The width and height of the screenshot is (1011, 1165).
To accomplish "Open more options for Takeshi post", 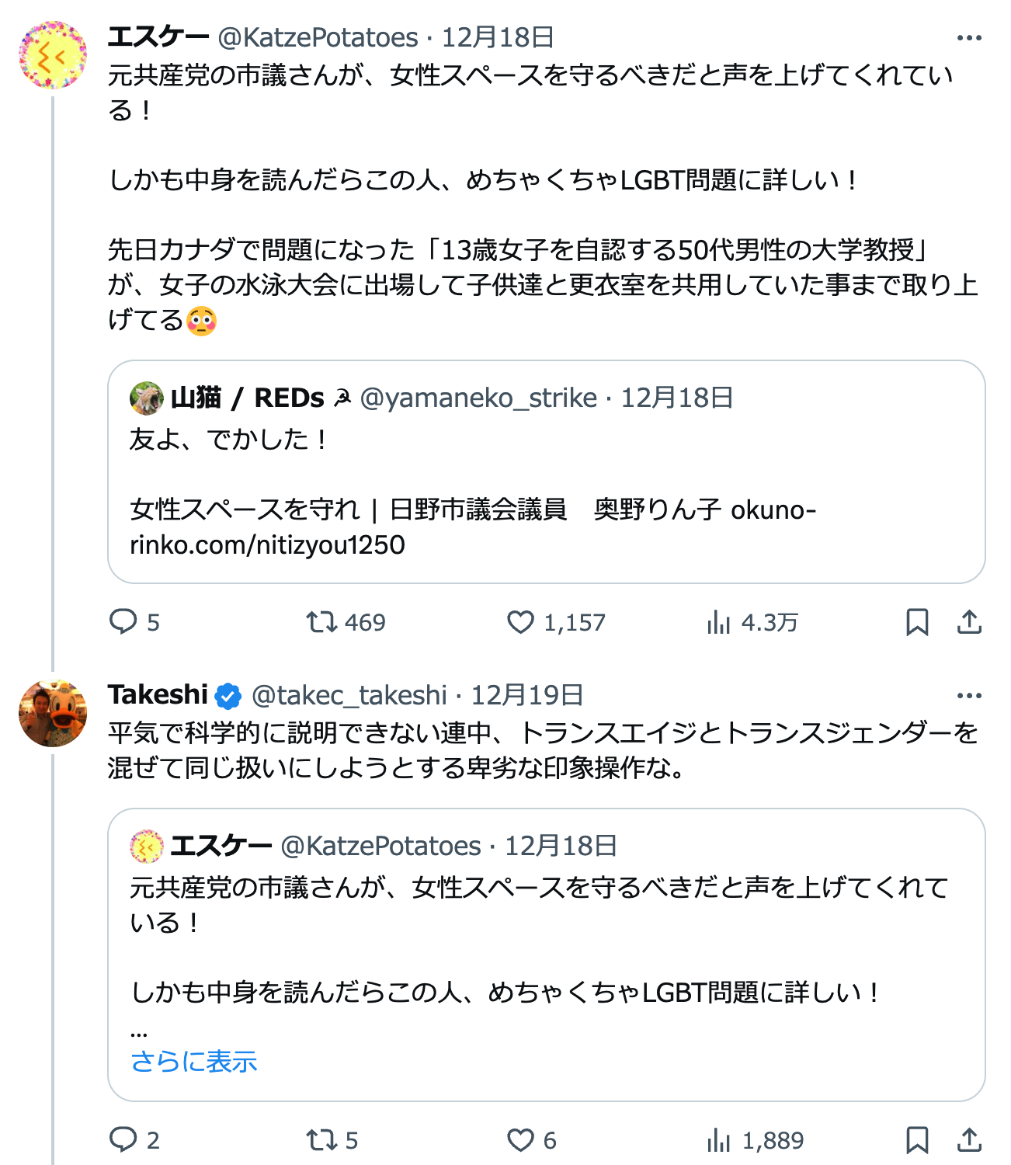I will [969, 696].
